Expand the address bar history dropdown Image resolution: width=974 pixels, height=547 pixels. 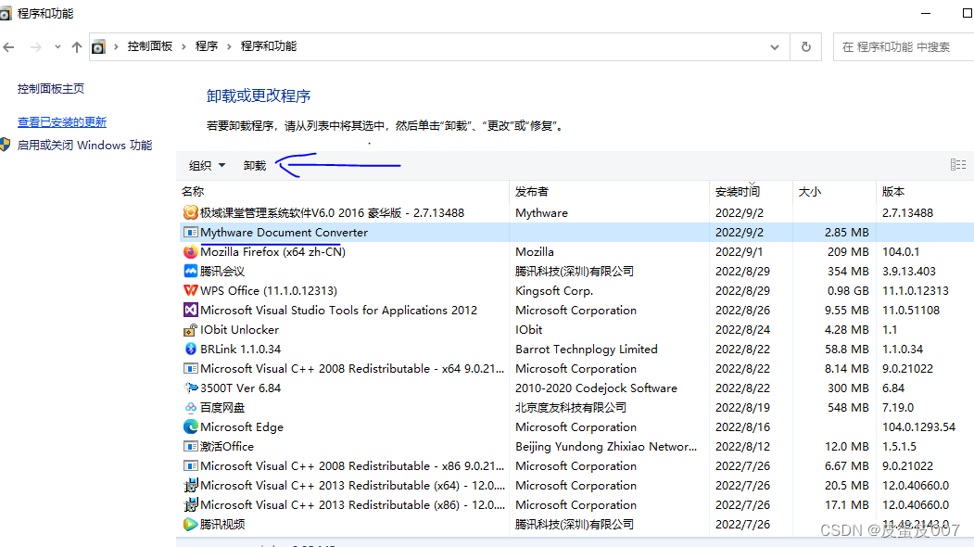coord(775,46)
